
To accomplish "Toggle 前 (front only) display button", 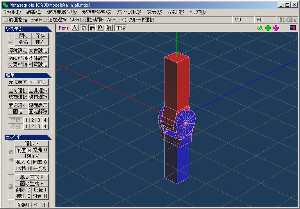I will 109,28.
